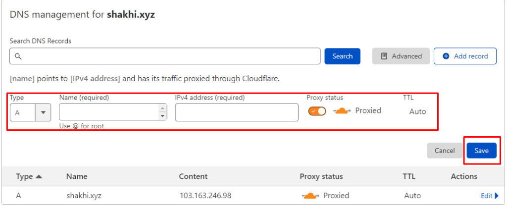
Task: Click the orange cloud icon in form
Action: 342,111
